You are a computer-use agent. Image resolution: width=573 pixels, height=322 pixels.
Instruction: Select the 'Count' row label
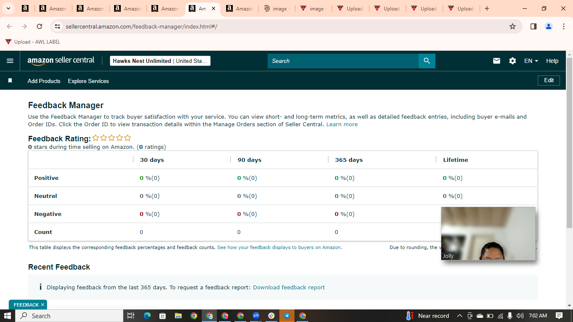pyautogui.click(x=43, y=232)
